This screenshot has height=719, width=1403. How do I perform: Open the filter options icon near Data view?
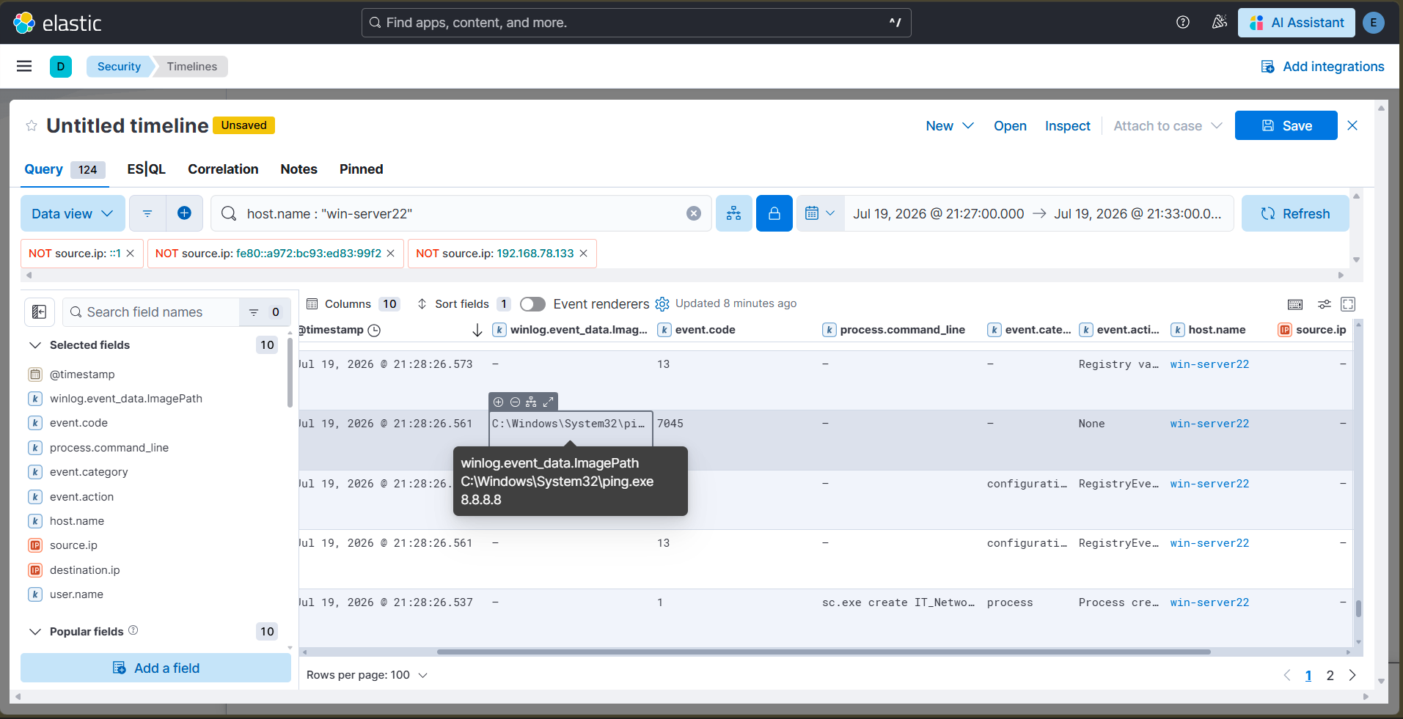(147, 213)
